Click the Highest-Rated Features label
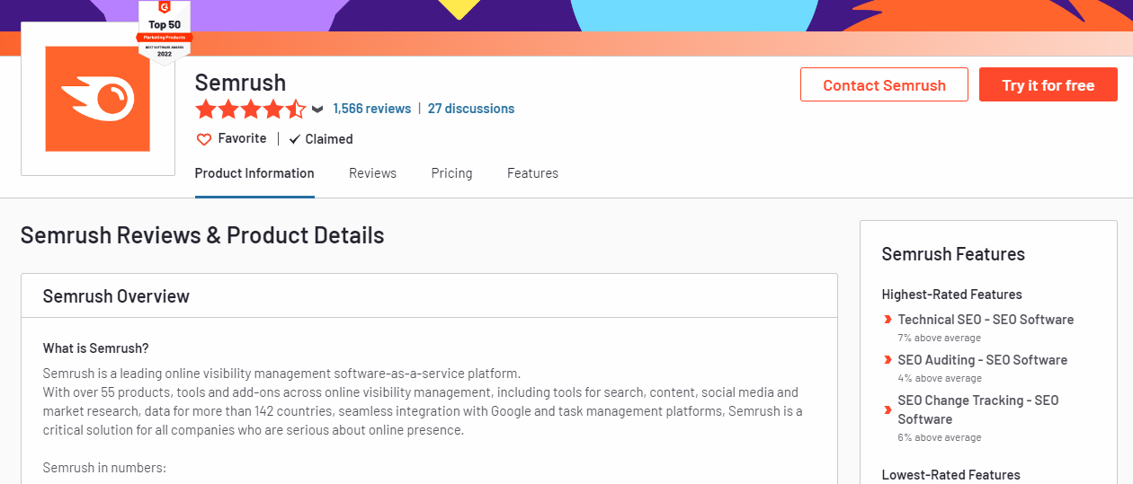Screen dimensions: 1133x484 coord(951,295)
